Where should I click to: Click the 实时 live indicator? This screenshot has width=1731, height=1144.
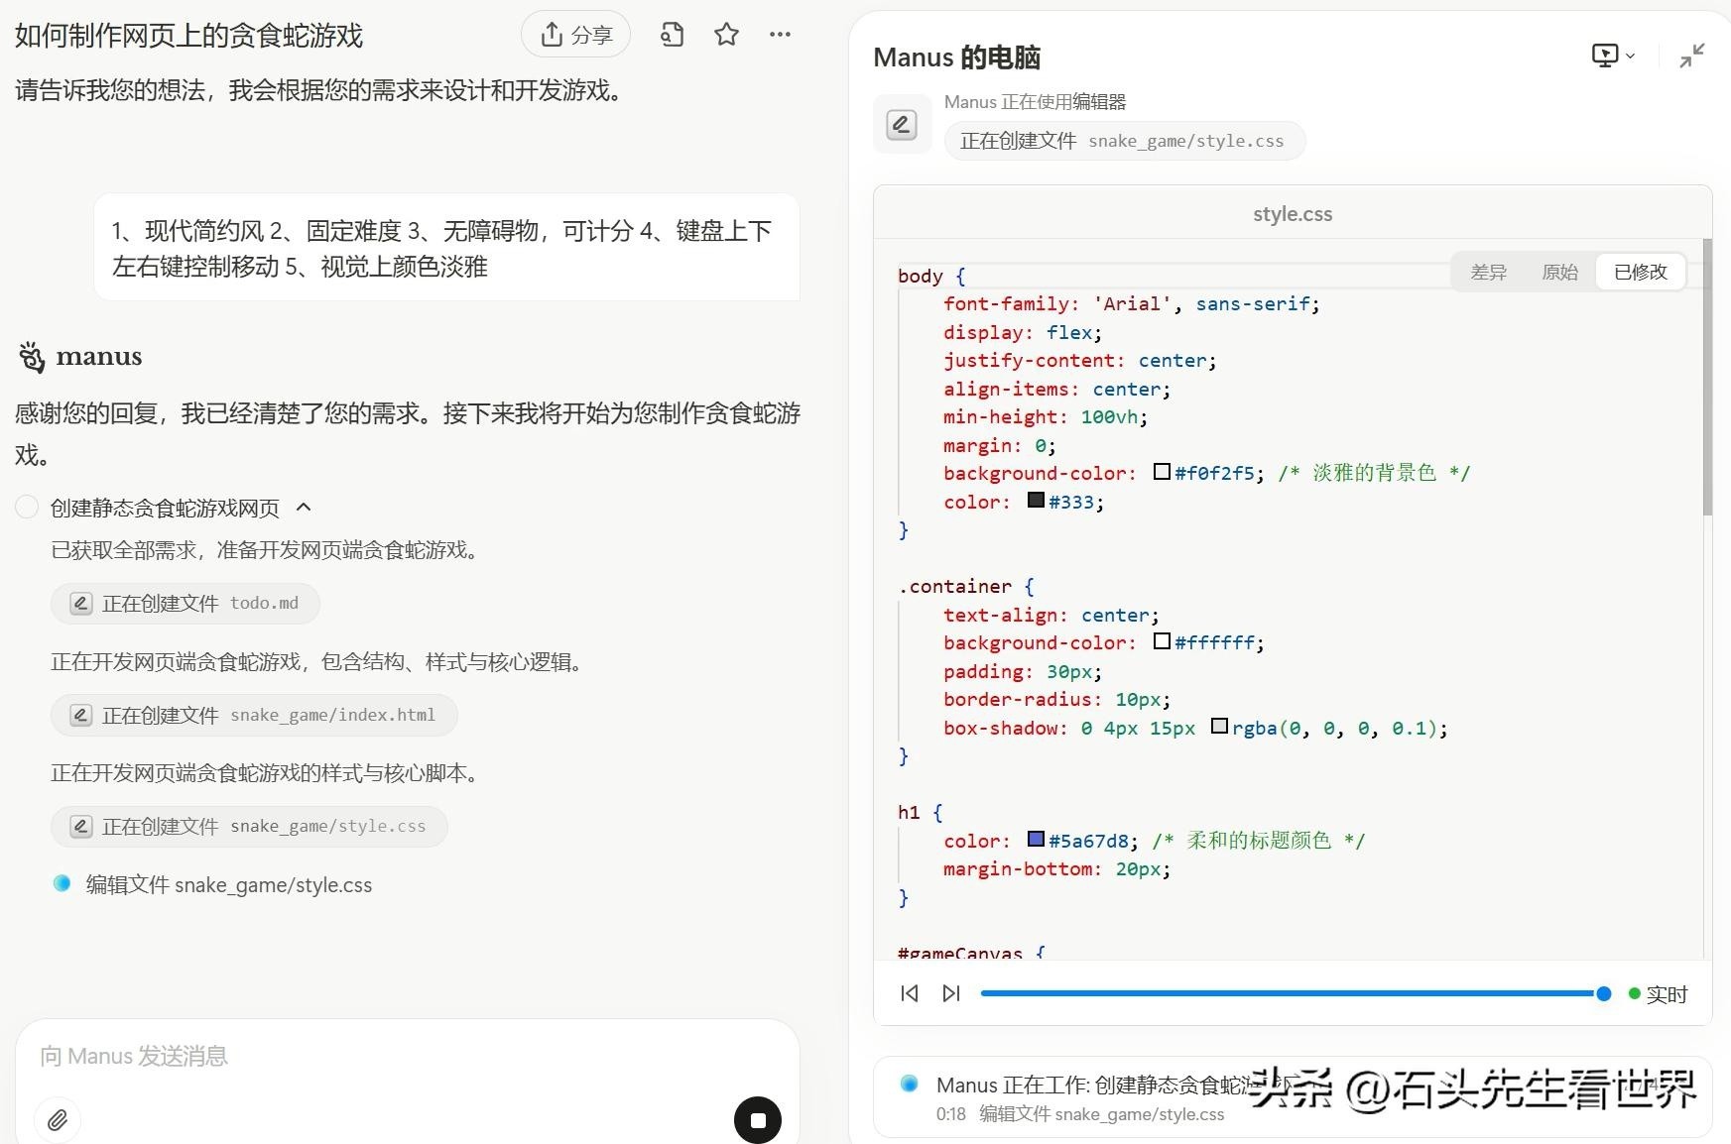[x=1658, y=994]
